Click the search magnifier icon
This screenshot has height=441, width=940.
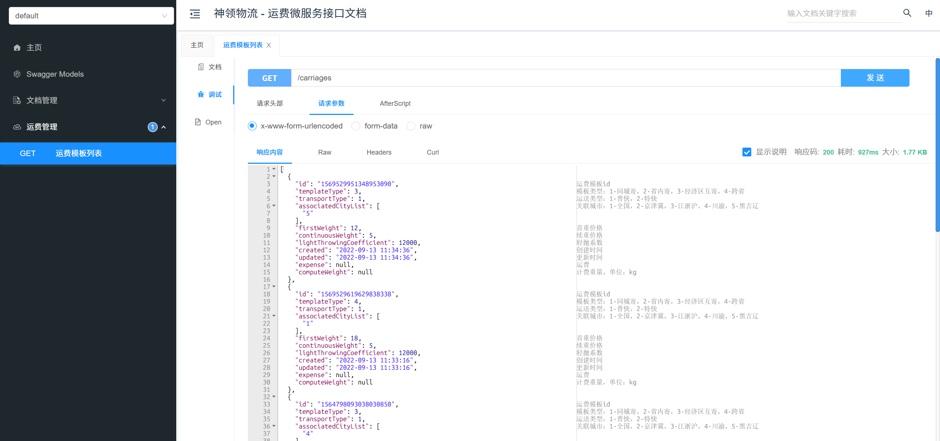click(x=907, y=13)
